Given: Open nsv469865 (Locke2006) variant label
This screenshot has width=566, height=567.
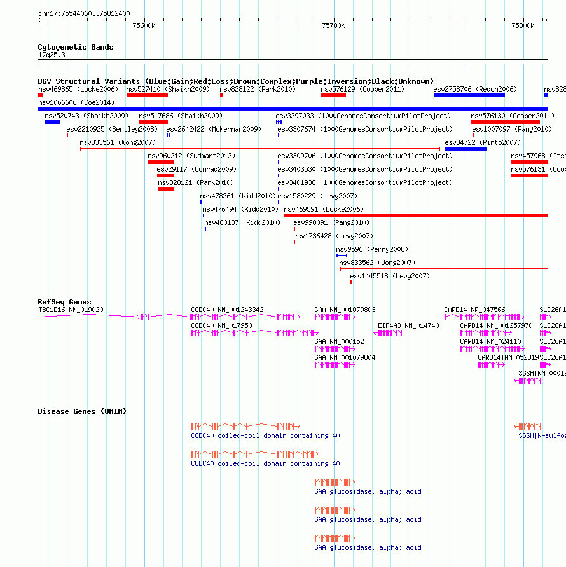Looking at the screenshot, I should (78, 90).
